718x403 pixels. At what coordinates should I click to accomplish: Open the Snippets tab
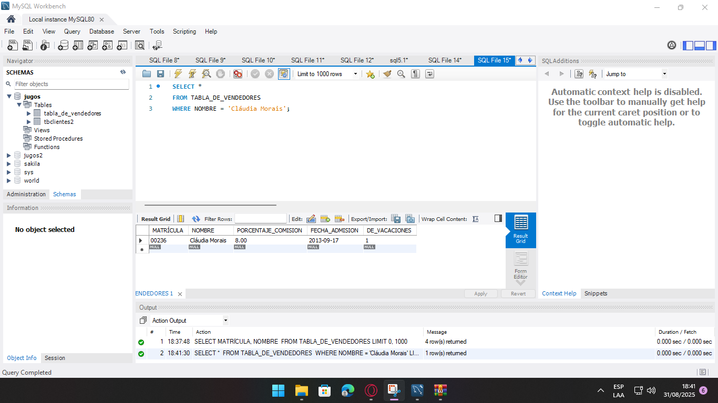[x=596, y=294]
